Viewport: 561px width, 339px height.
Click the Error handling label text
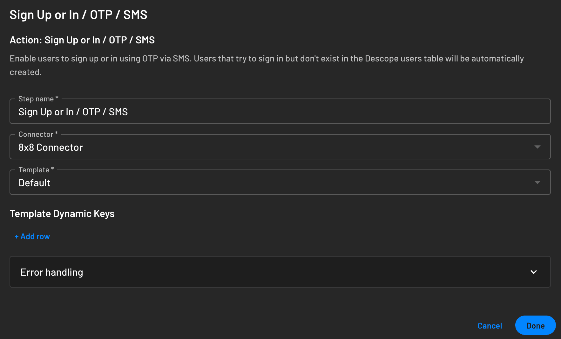51,272
